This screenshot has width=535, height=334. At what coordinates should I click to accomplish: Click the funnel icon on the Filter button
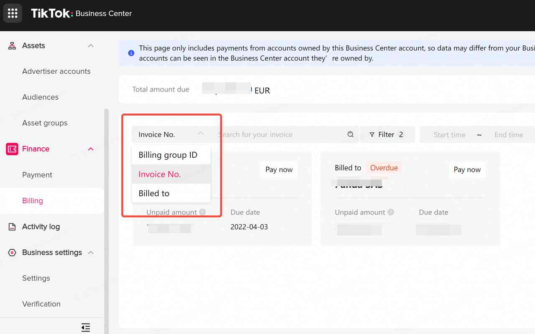(x=372, y=134)
